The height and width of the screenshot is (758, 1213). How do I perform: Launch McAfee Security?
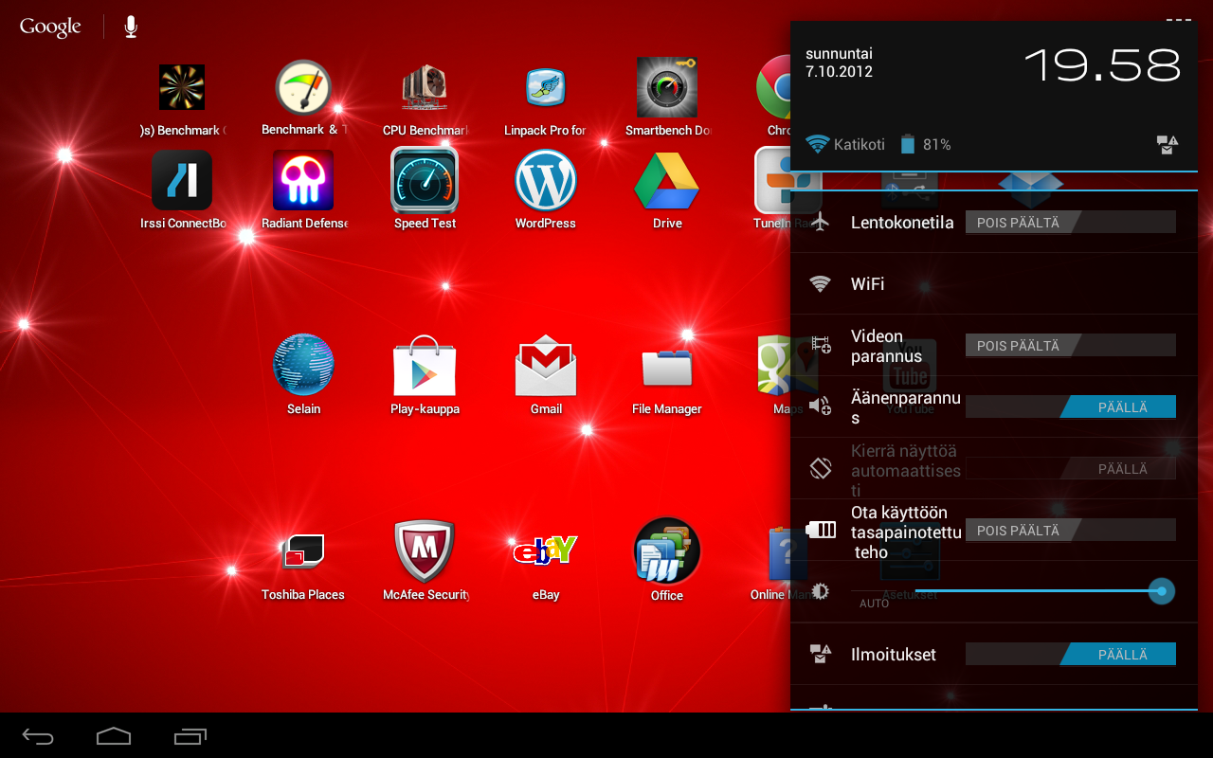point(425,561)
